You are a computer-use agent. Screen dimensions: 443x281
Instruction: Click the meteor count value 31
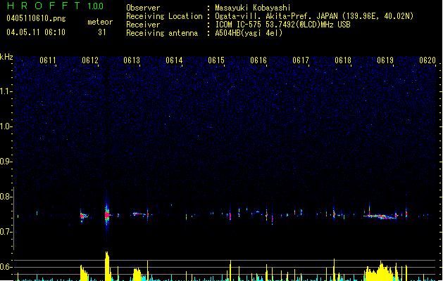tap(102, 32)
